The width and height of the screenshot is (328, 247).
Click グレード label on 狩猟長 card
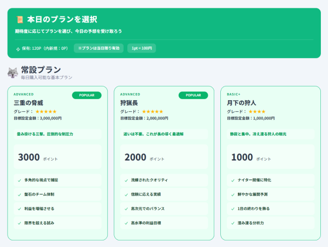tap(130, 112)
